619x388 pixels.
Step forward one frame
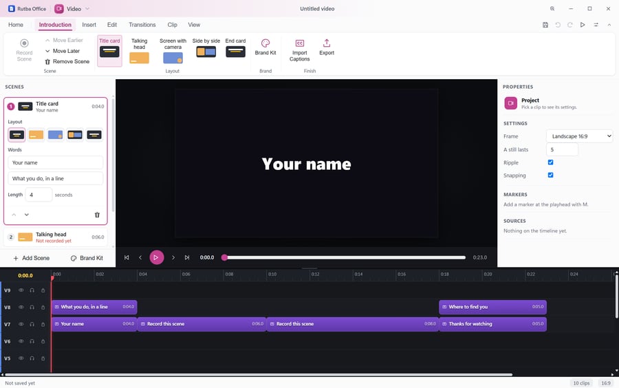pyautogui.click(x=173, y=257)
